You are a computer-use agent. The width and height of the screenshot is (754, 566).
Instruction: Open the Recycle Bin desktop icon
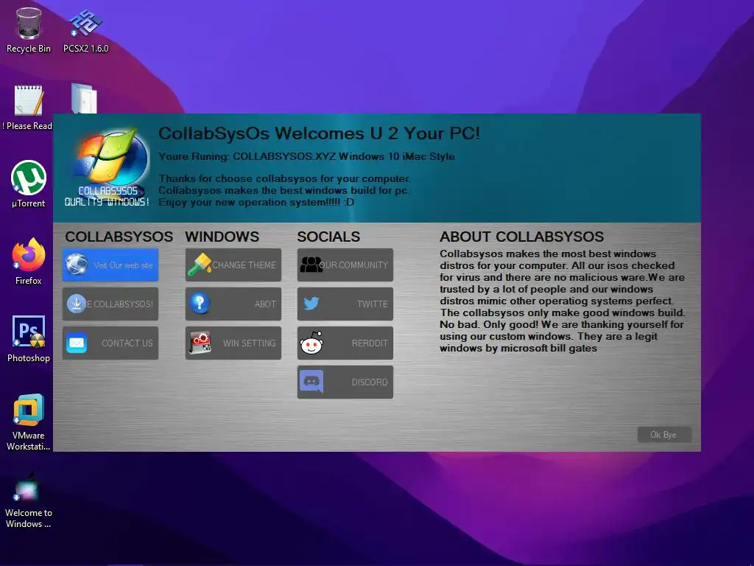pos(29,29)
